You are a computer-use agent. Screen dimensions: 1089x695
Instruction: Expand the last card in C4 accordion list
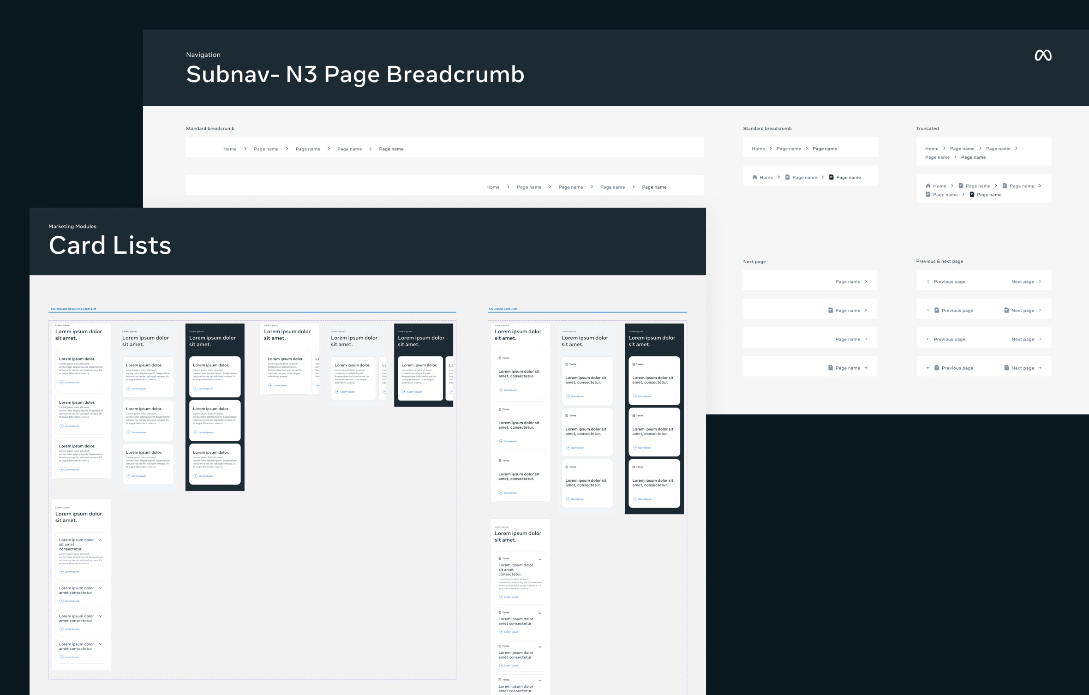click(101, 644)
